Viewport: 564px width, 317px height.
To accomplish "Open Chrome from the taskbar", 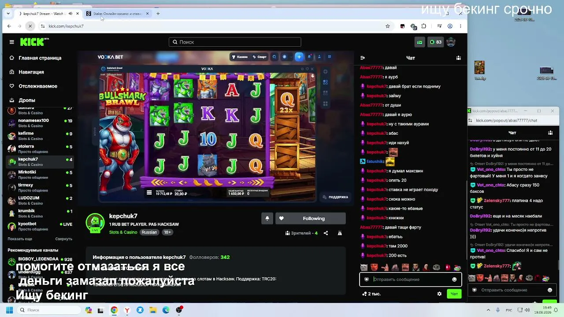I will point(114,310).
